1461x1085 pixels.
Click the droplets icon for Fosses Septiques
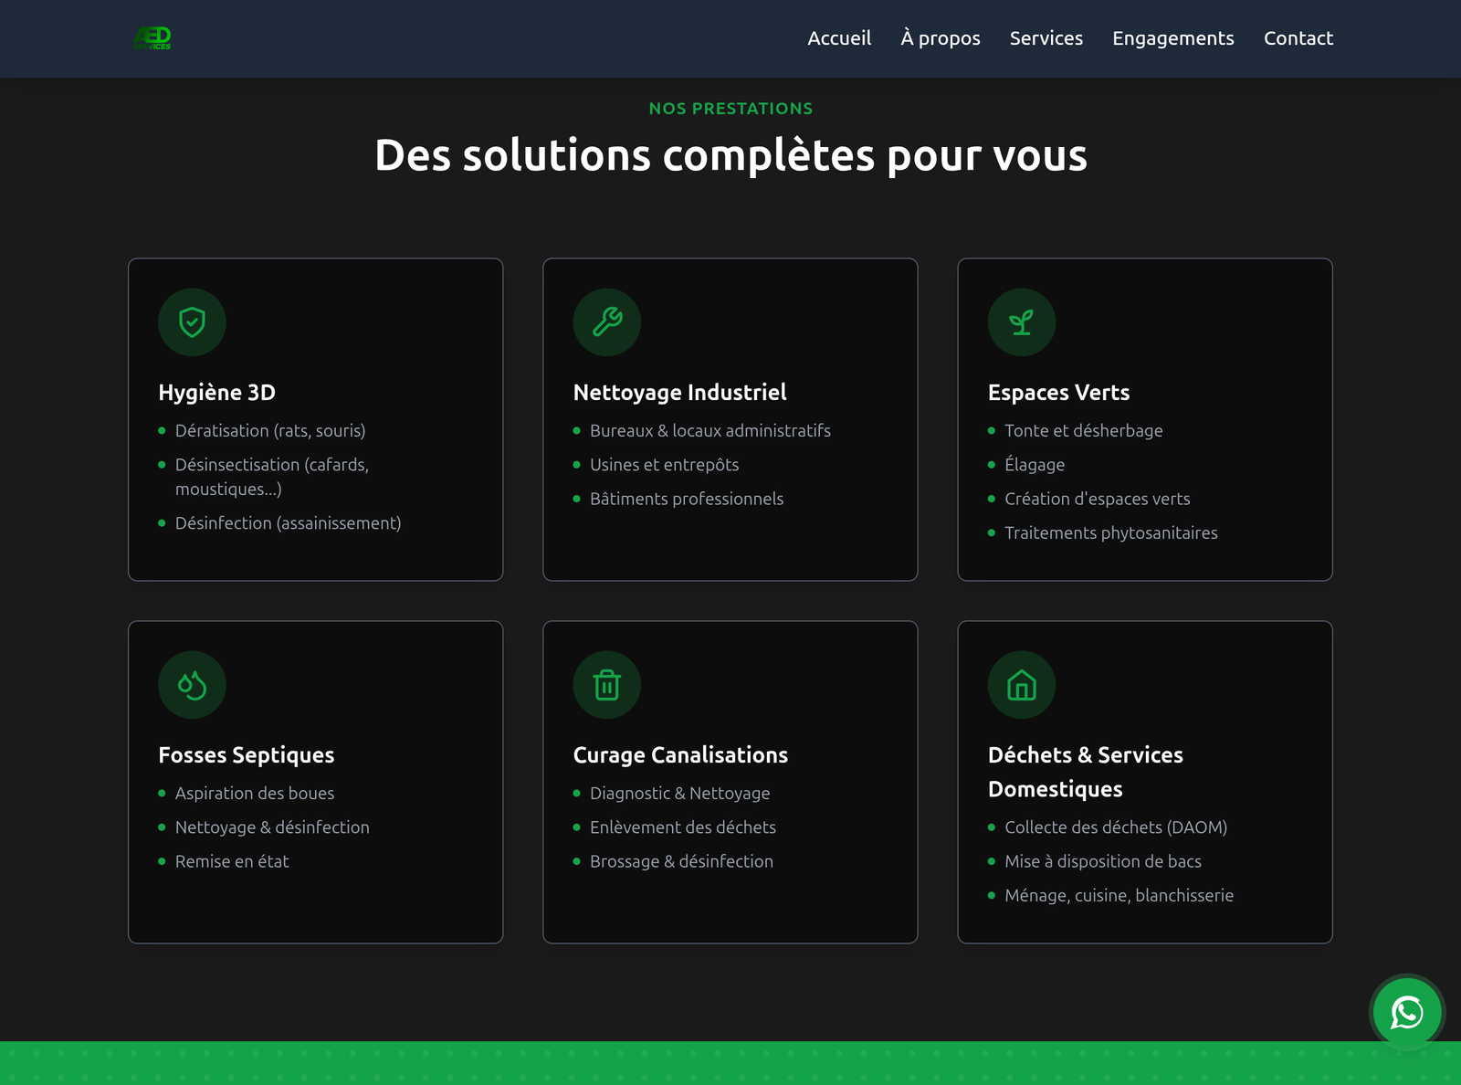192,685
